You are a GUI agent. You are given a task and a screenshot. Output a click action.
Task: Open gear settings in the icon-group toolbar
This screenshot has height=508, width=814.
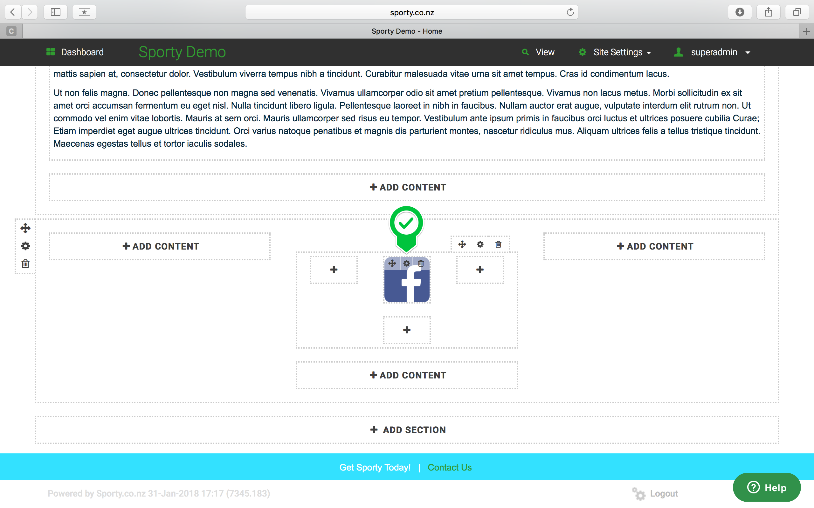(480, 244)
